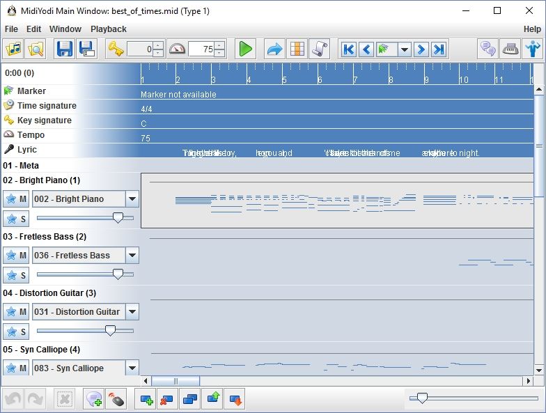546x413 pixels.
Task: Click the Save As floppy icon
Action: (86, 49)
